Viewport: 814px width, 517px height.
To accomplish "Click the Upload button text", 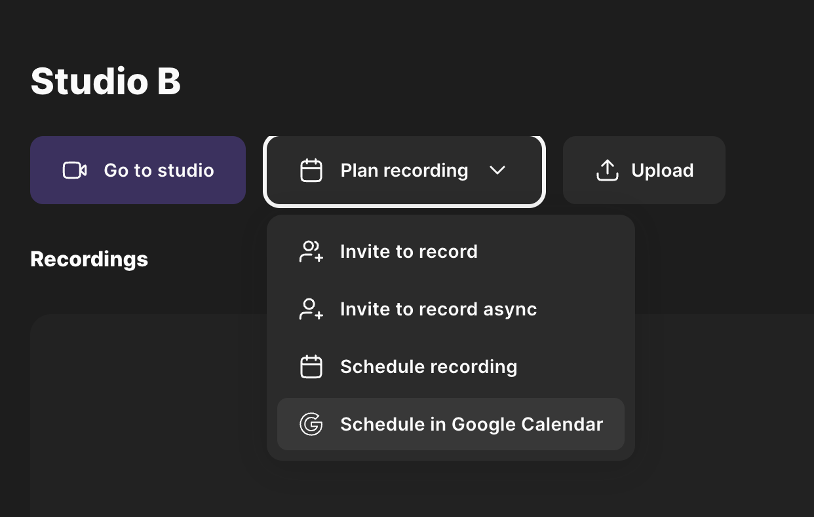I will point(662,170).
